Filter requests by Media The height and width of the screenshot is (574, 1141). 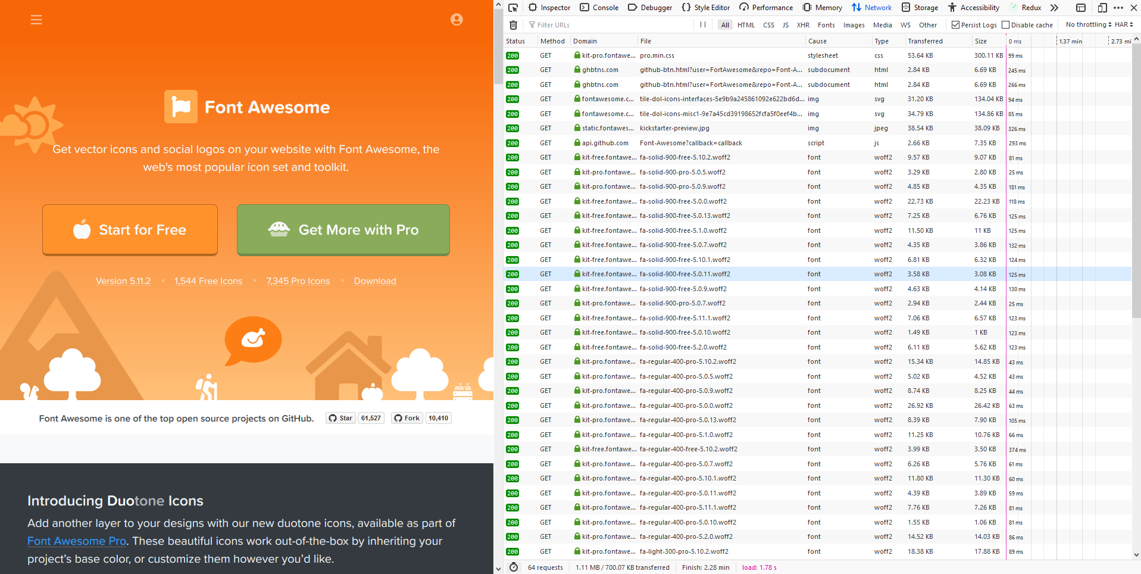(x=882, y=25)
